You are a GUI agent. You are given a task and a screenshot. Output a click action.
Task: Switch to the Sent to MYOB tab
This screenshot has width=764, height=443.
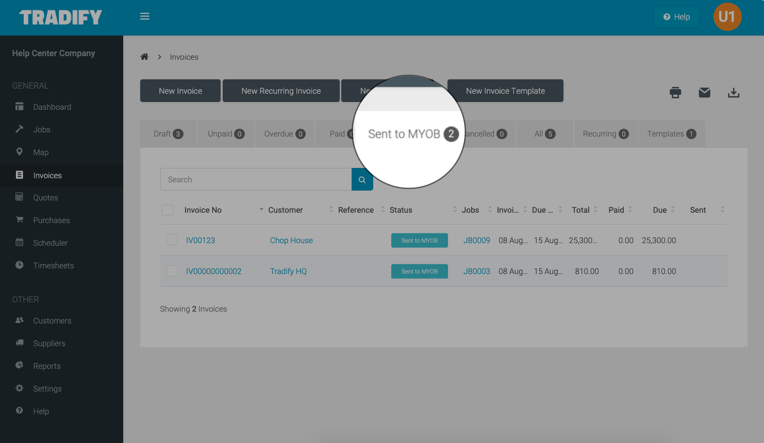pyautogui.click(x=413, y=134)
